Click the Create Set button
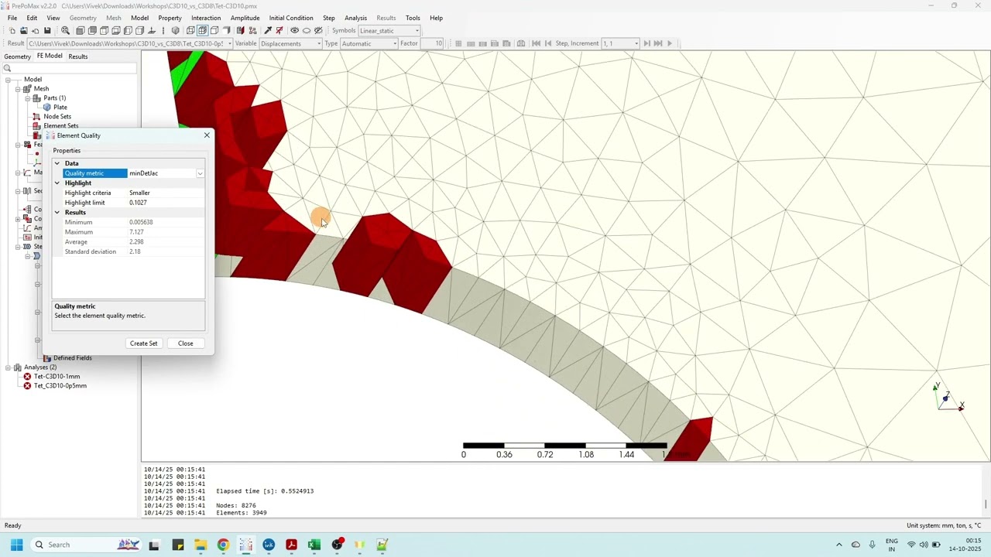This screenshot has height=557, width=991. click(143, 343)
